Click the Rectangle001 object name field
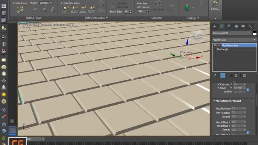The image size is (258, 145). pyautogui.click(x=232, y=33)
